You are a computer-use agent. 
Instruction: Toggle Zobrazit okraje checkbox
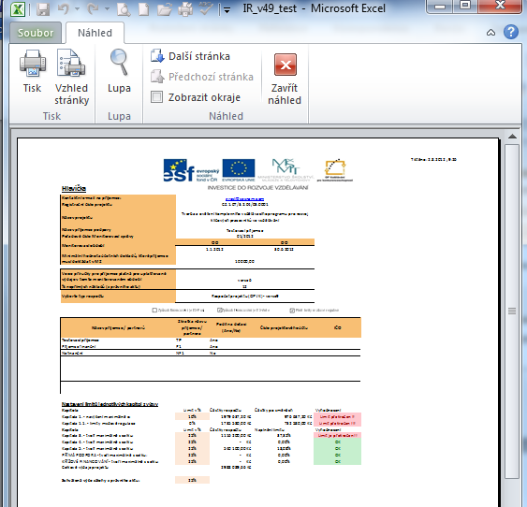tap(156, 97)
